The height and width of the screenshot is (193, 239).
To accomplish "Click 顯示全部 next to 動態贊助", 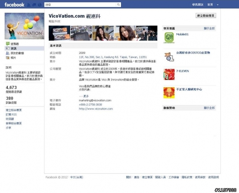I will (209, 108).
